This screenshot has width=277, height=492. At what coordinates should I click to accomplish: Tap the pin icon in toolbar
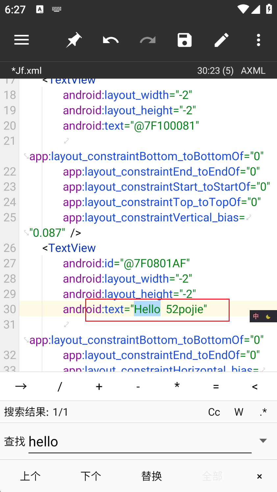coord(74,40)
